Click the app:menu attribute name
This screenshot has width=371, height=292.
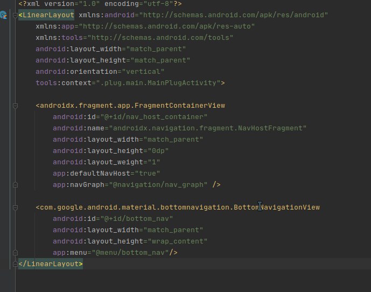(70, 253)
